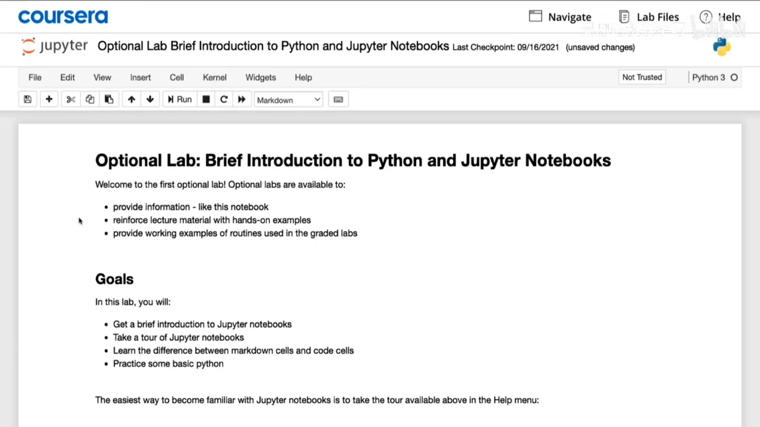This screenshot has width=760, height=427.
Task: Click the Not Trusted button
Action: point(642,77)
